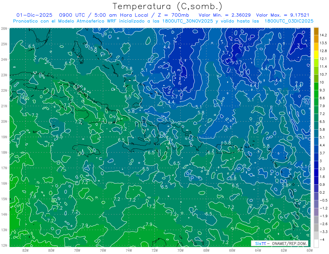Click '0.2' on the color scale

pos(322,192)
